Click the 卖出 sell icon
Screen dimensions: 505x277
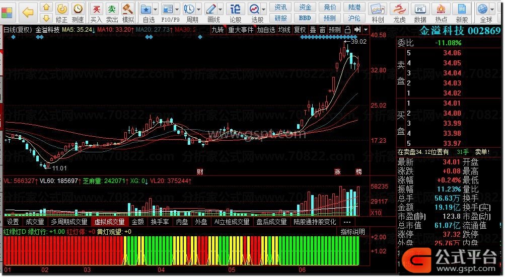(112, 9)
